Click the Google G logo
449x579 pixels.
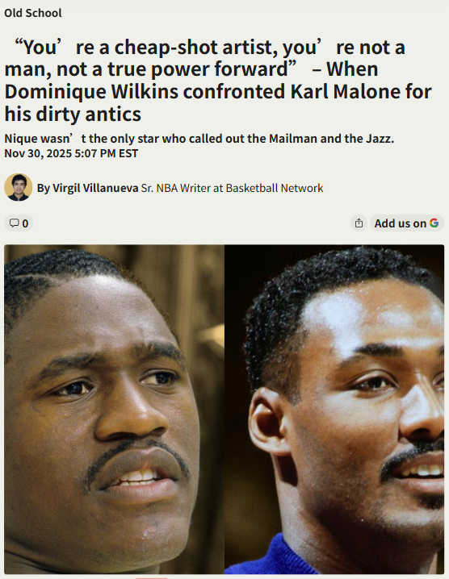click(x=434, y=223)
